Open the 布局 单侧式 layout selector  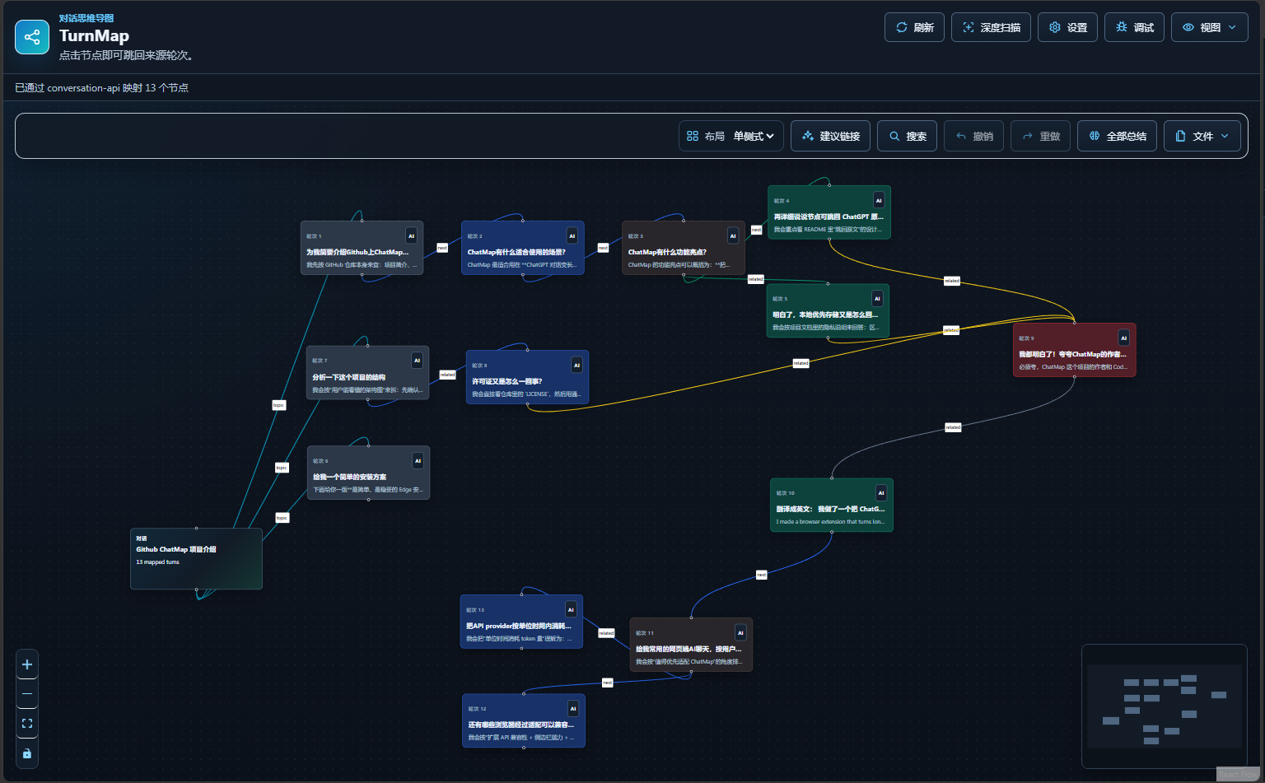[x=731, y=136]
